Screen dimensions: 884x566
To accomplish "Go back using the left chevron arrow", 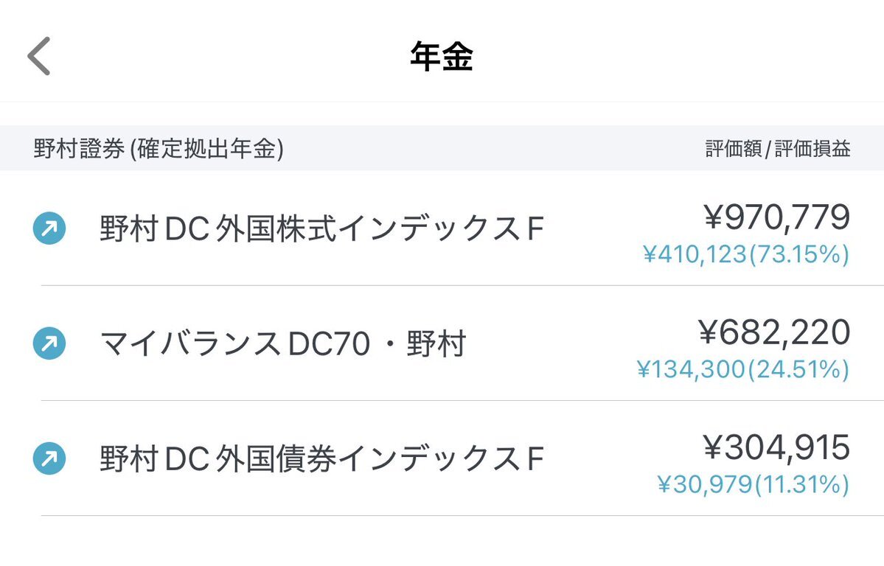I will pos(39,56).
